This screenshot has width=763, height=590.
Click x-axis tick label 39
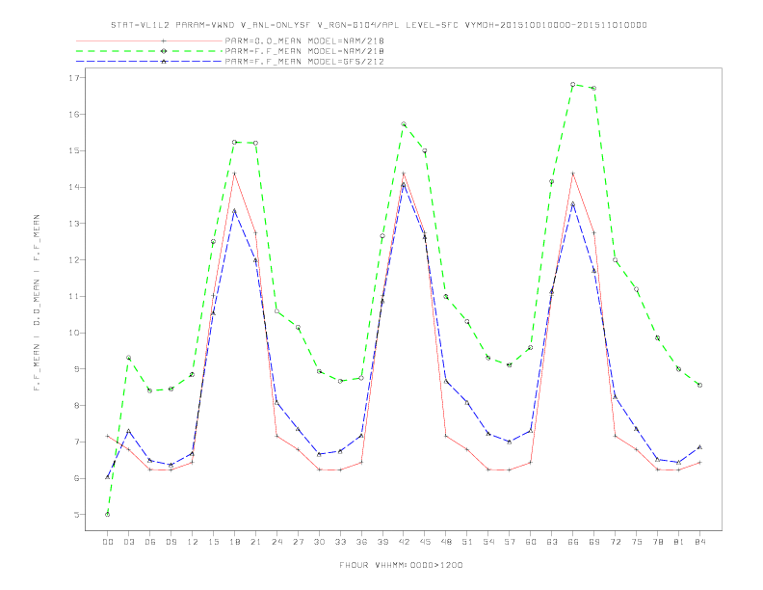[382, 542]
